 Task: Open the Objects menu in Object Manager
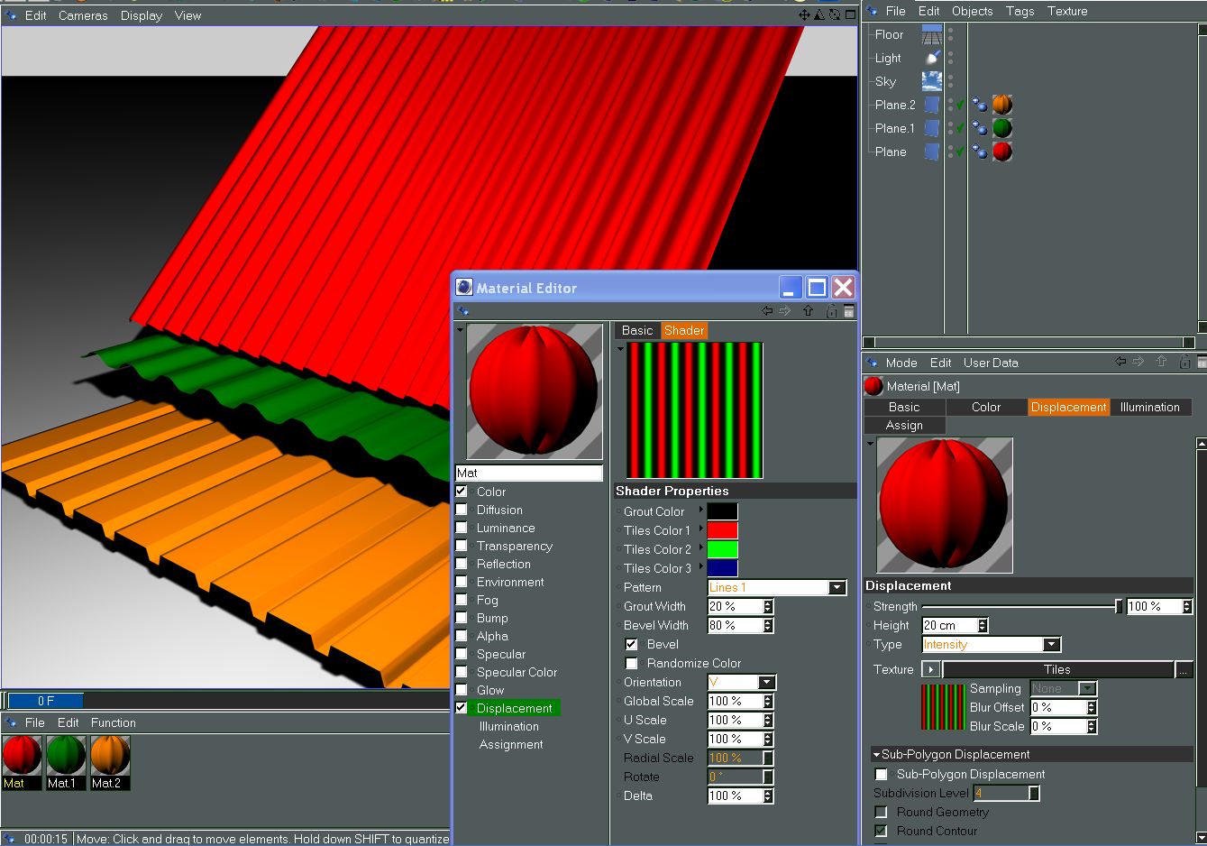(973, 11)
